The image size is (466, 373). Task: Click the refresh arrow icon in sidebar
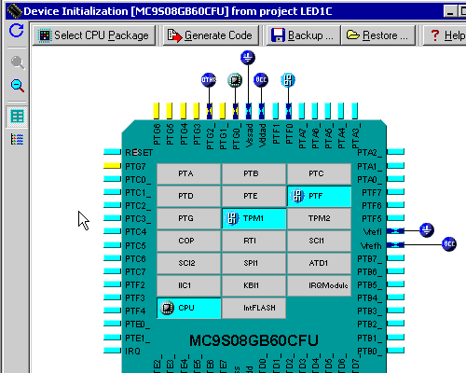[x=17, y=31]
